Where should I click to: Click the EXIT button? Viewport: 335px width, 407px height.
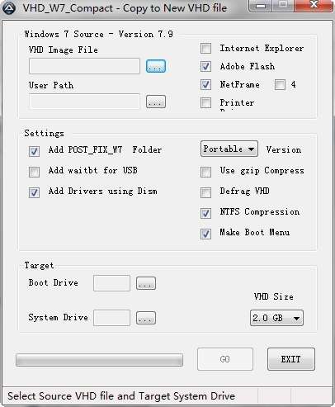click(291, 359)
